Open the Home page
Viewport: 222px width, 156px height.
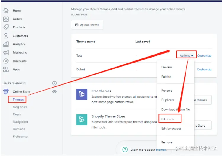pos(17,11)
